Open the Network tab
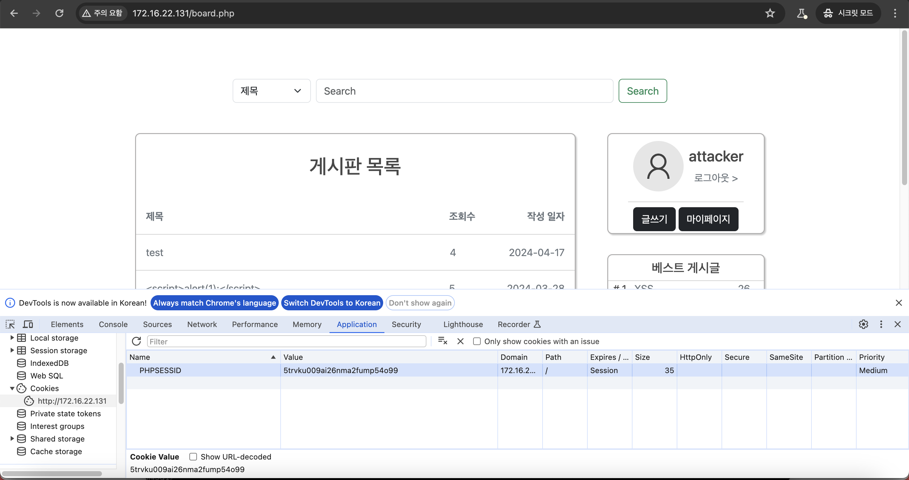 tap(202, 324)
